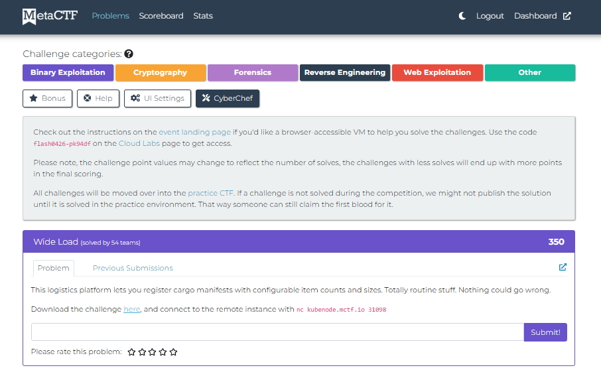601x378 pixels.
Task: Open Wide Load challenge in new window icon
Action: coord(563,267)
